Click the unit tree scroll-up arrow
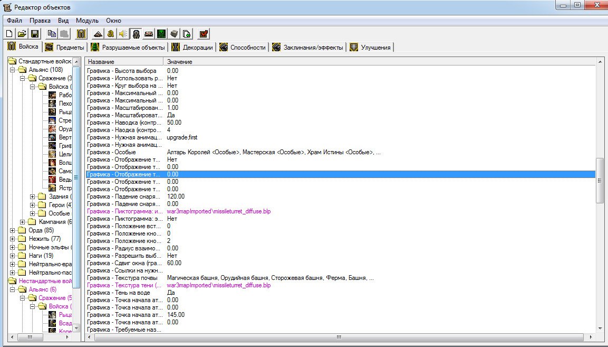The width and height of the screenshot is (608, 347). pos(76,61)
